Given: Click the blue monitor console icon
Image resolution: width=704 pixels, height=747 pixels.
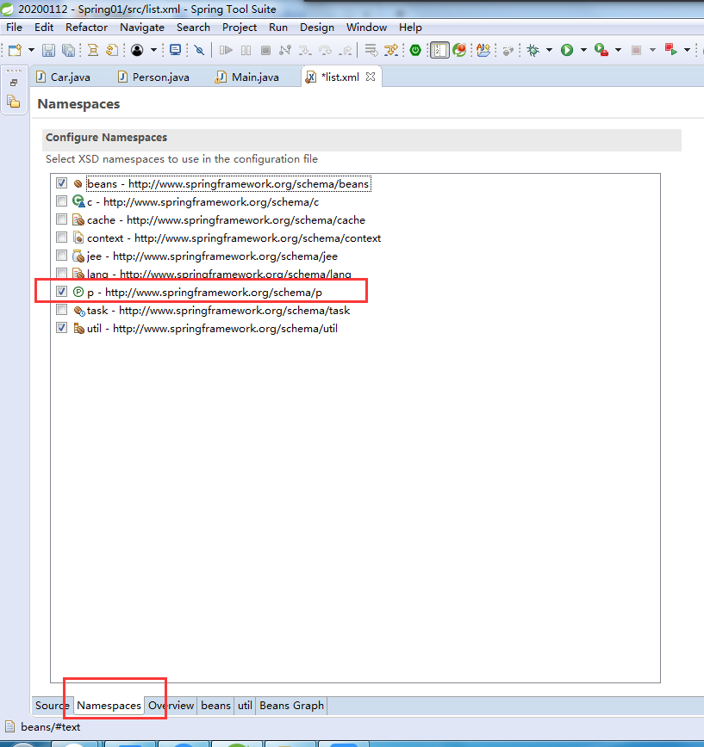Looking at the screenshot, I should 176,50.
